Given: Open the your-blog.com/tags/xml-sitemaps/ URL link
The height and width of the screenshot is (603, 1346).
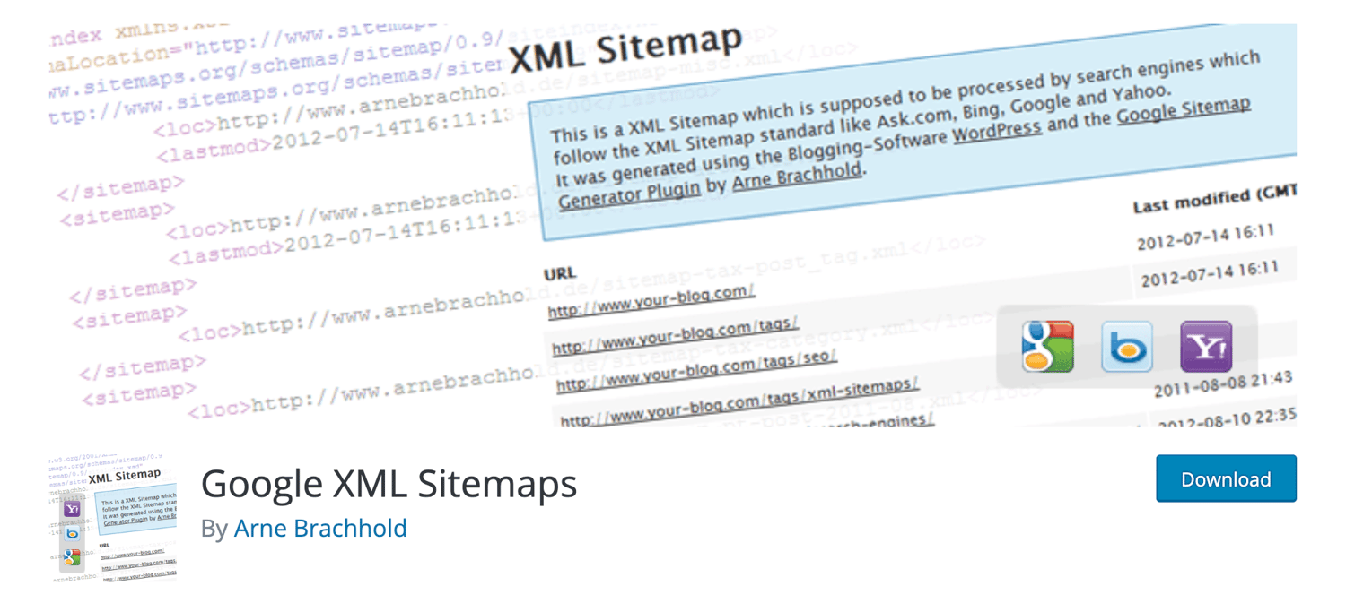Looking at the screenshot, I should tap(739, 402).
